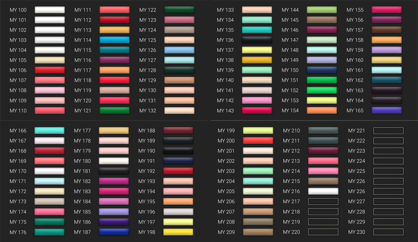The image size is (418, 242).
Task: Select the crimson MY 143 swatch
Action: [x=257, y=110]
